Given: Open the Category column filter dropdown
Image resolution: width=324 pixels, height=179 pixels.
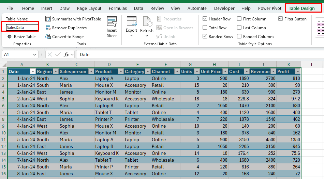Looking at the screenshot, I should (148, 71).
